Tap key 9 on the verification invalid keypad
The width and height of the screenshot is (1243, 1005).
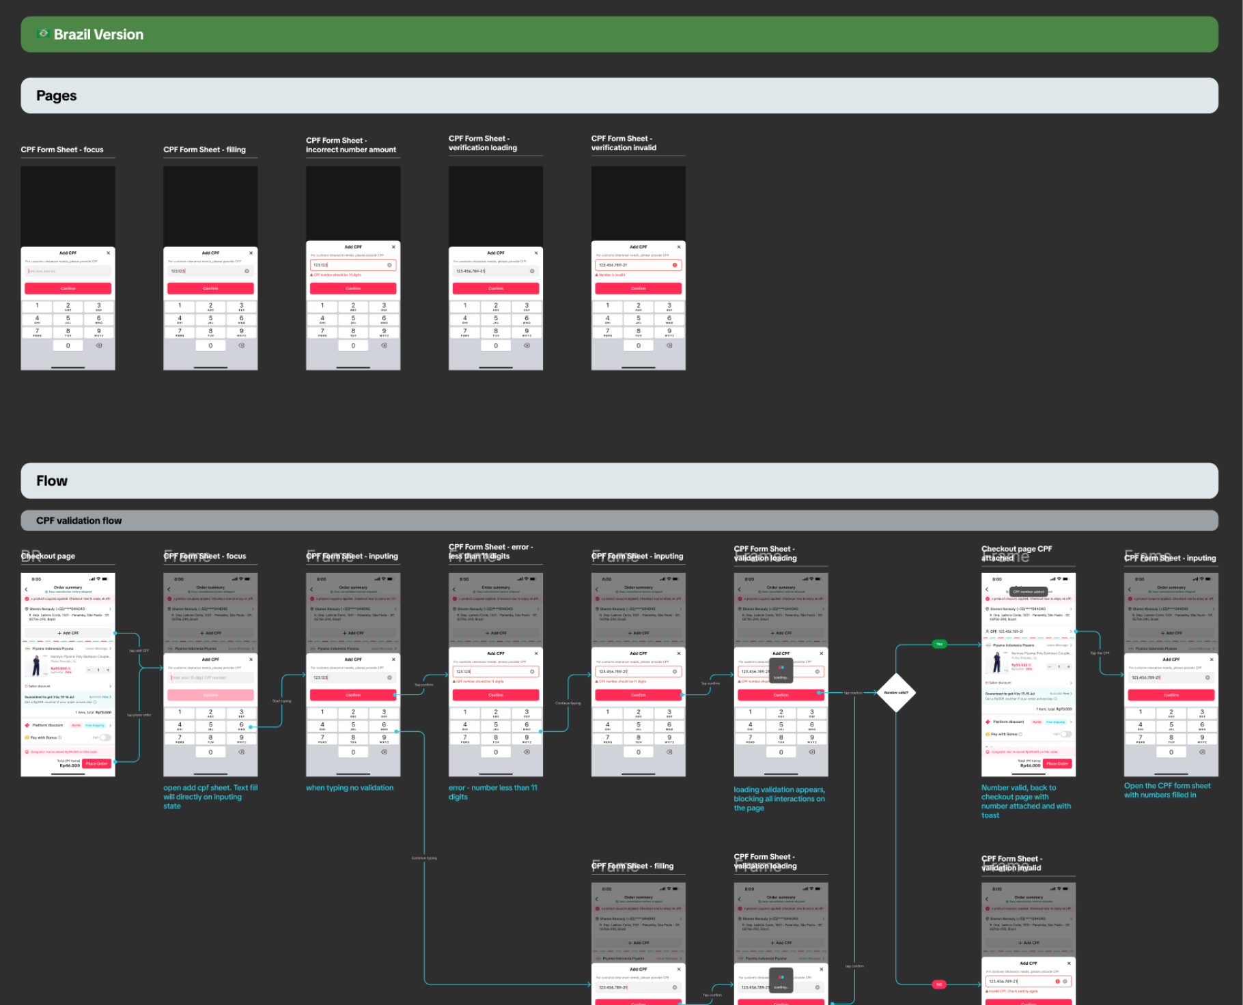pyautogui.click(x=669, y=332)
